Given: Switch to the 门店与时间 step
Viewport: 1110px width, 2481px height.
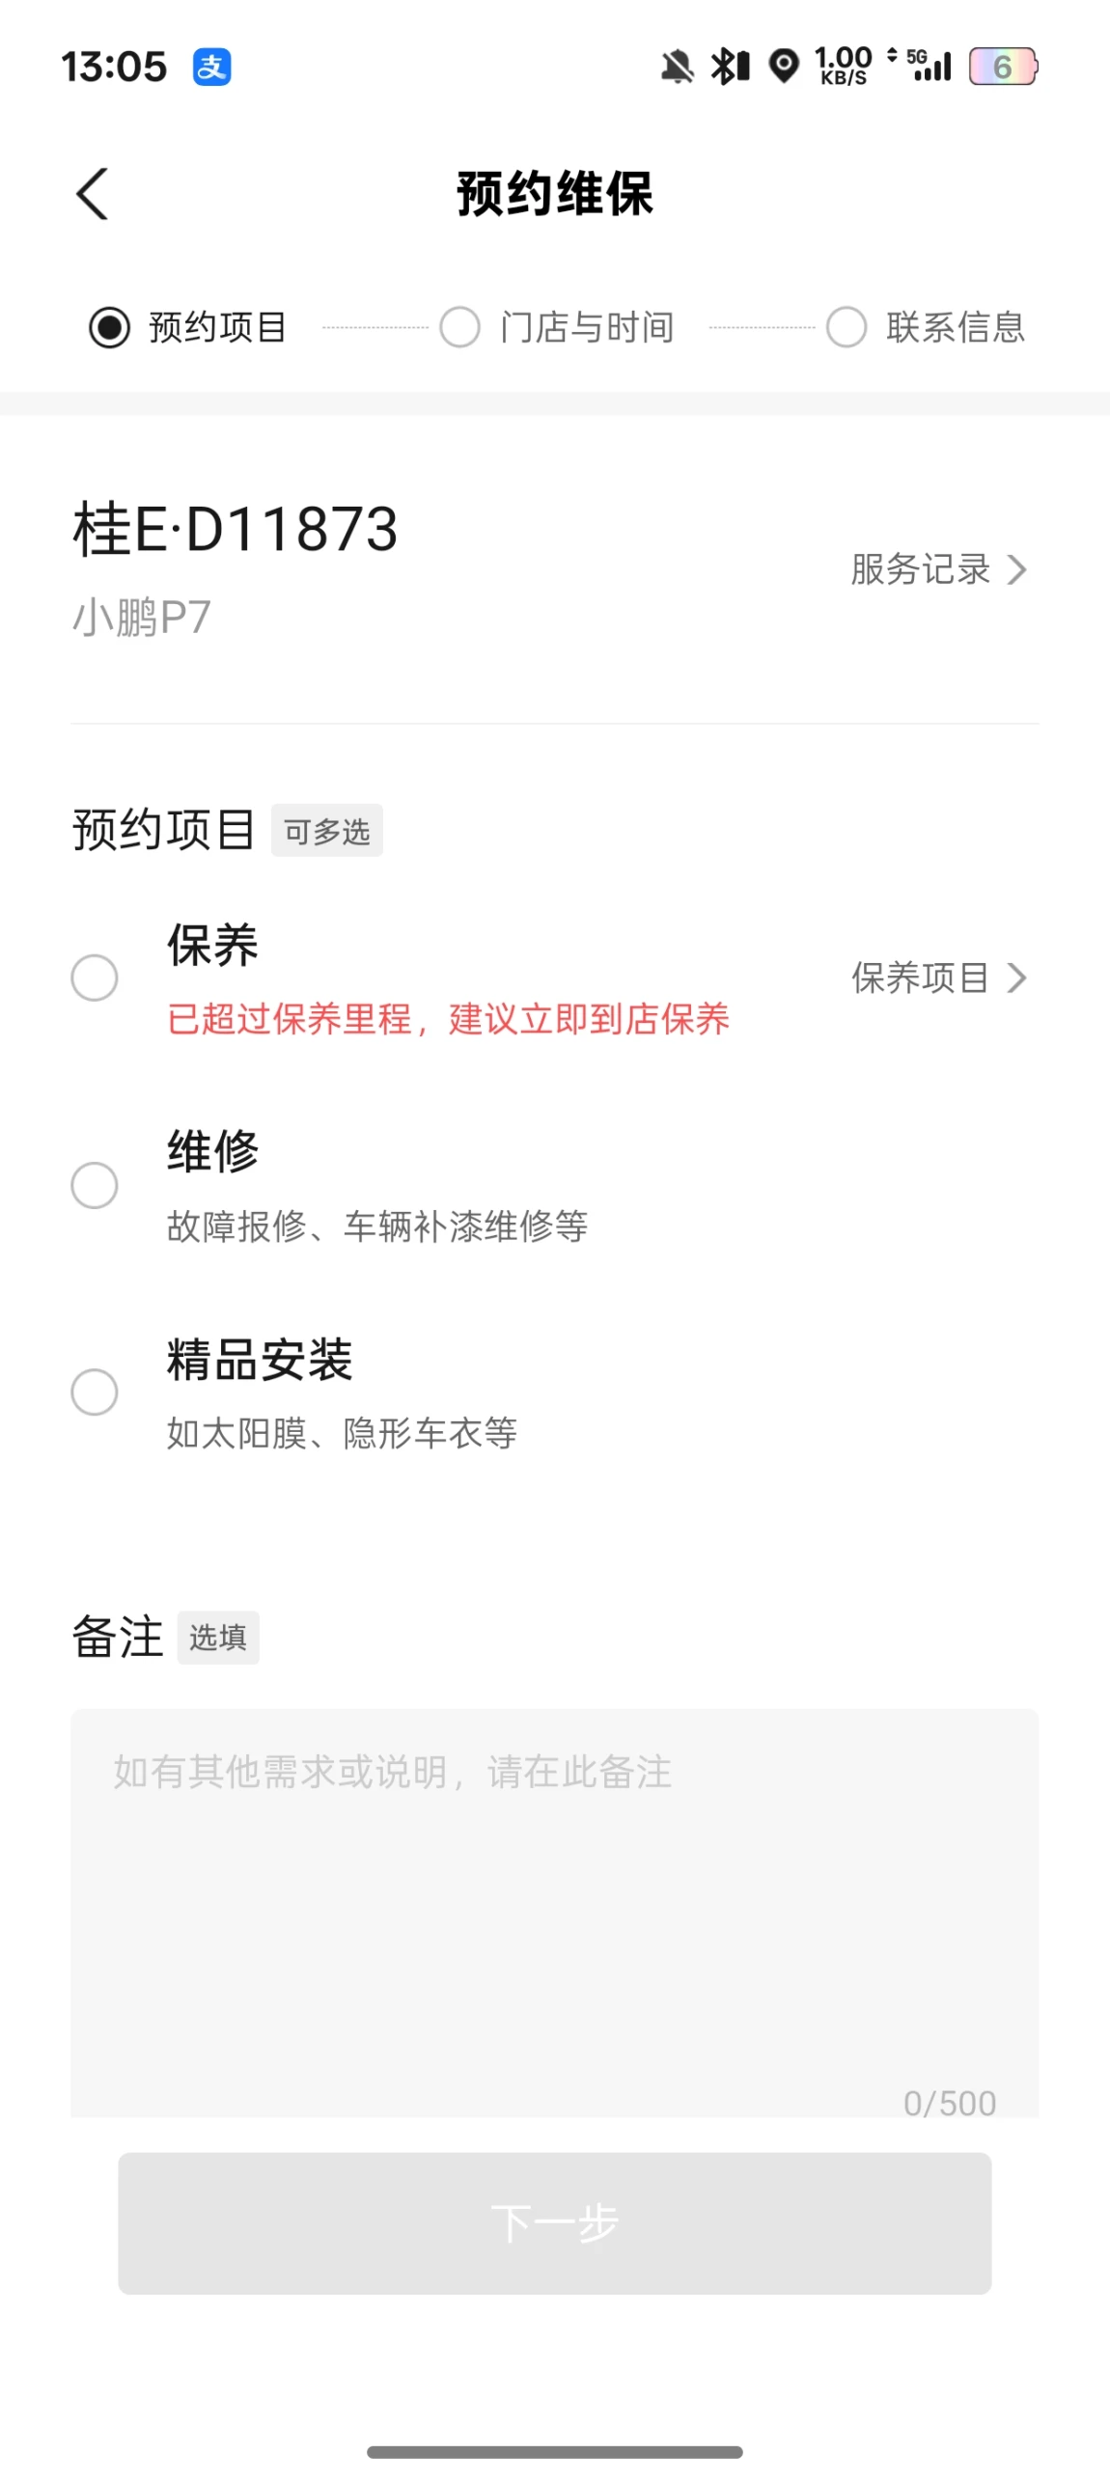Looking at the screenshot, I should click(x=557, y=327).
